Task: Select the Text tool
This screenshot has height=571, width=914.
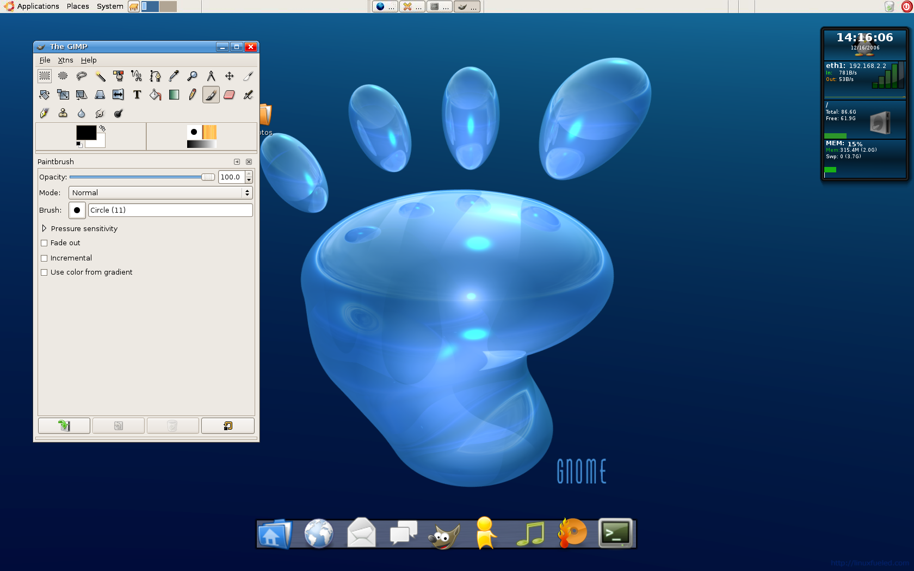Action: pyautogui.click(x=137, y=95)
